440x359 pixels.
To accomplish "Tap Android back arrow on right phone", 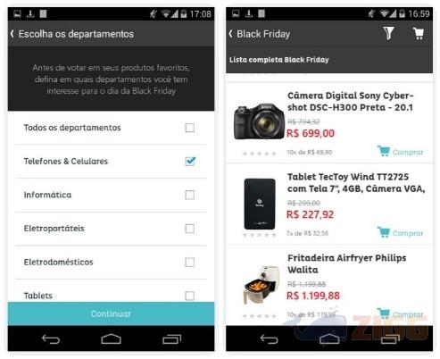I will 269,338.
